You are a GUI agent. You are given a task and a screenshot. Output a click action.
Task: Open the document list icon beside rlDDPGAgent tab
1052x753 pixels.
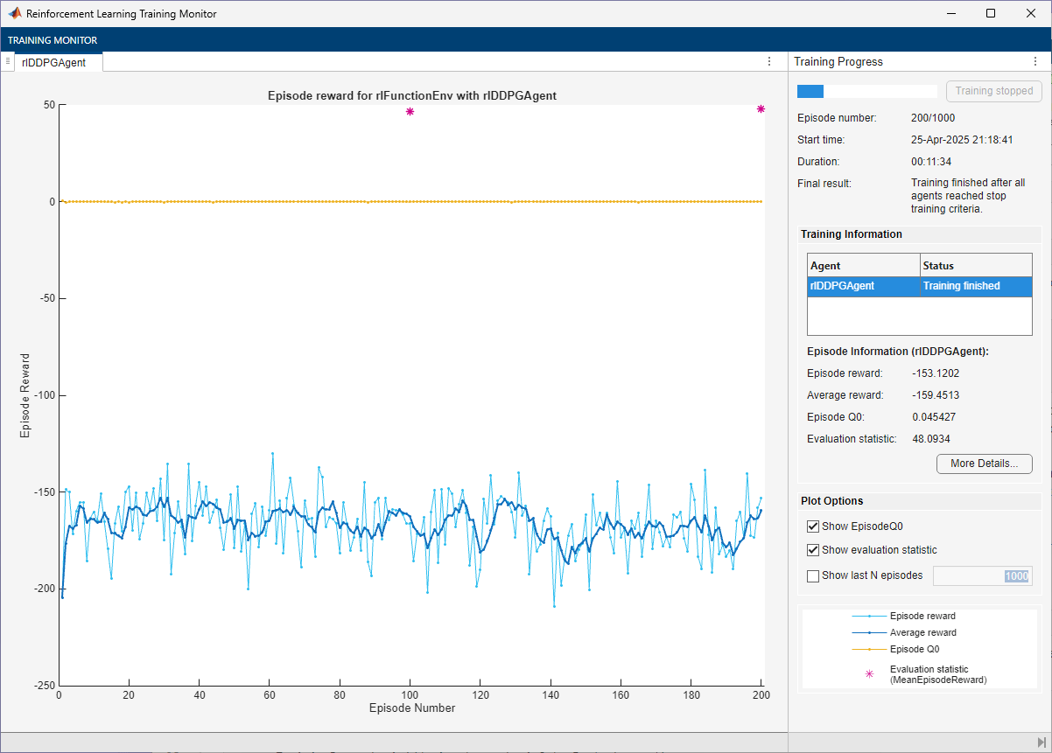point(8,61)
